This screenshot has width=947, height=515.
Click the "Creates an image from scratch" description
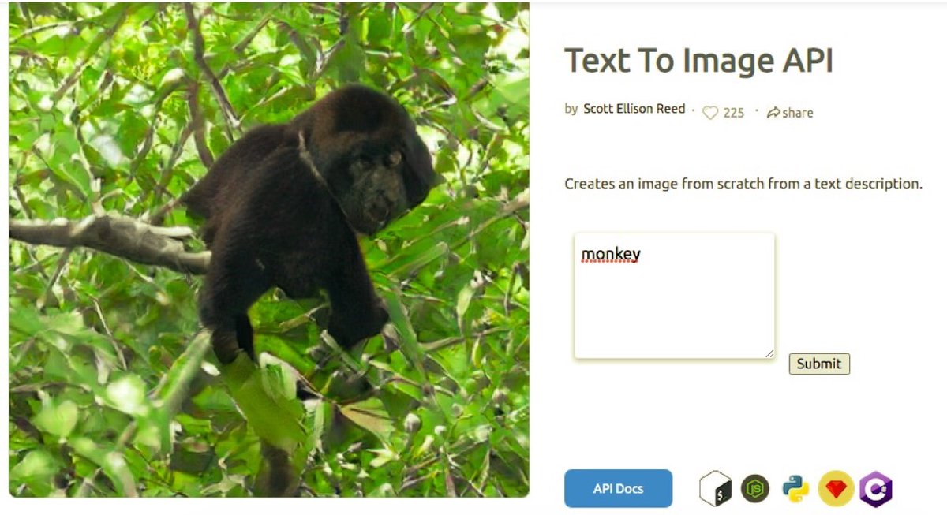pyautogui.click(x=743, y=184)
